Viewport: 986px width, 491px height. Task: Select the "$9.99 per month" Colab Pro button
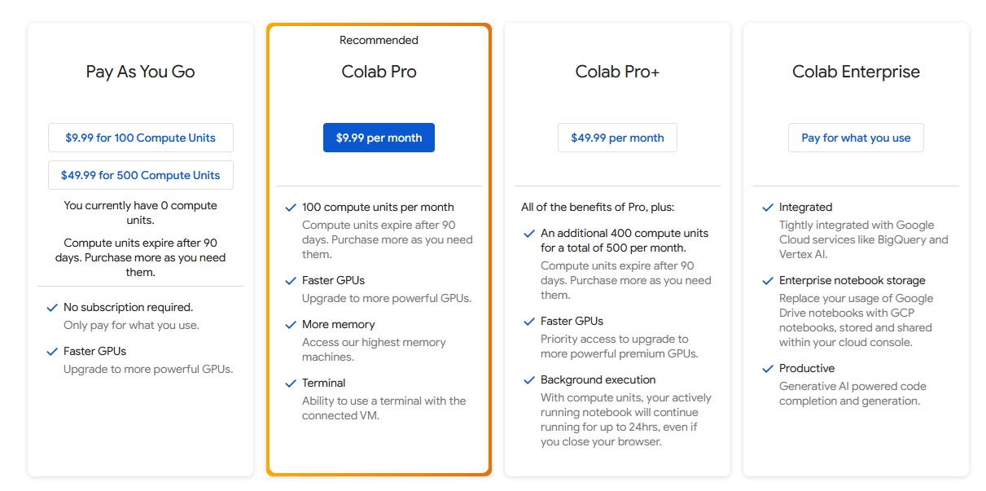click(379, 138)
